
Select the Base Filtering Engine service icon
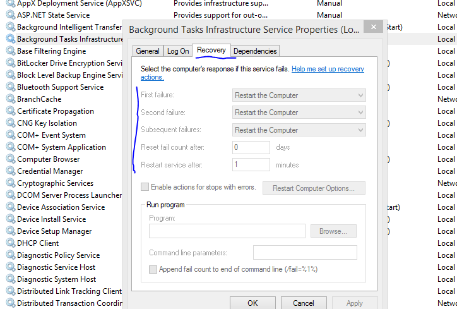(10, 51)
